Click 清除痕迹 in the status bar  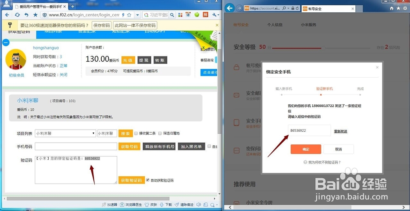pyautogui.click(x=184, y=205)
